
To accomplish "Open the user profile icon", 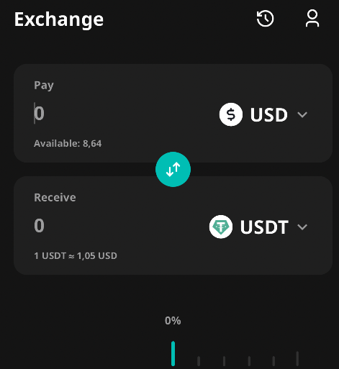I will click(x=312, y=18).
